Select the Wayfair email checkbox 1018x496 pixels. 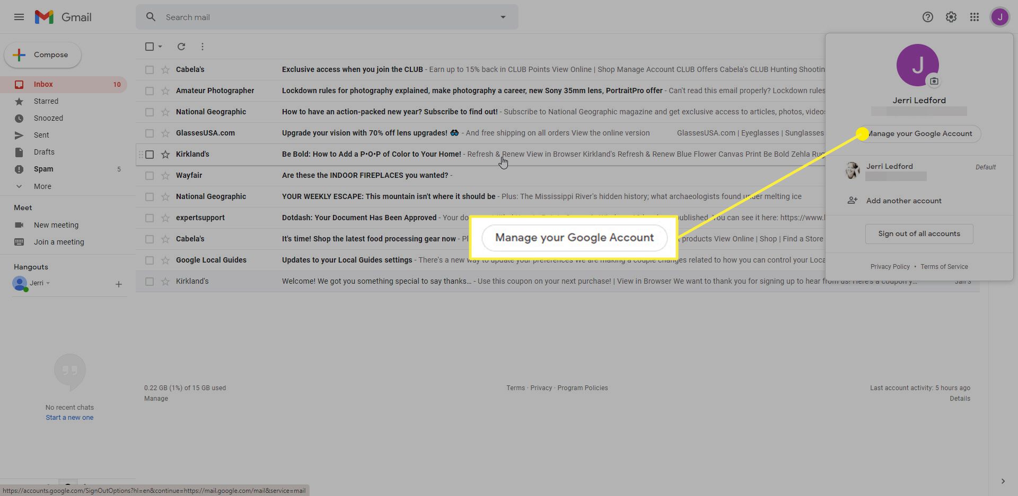pyautogui.click(x=150, y=175)
